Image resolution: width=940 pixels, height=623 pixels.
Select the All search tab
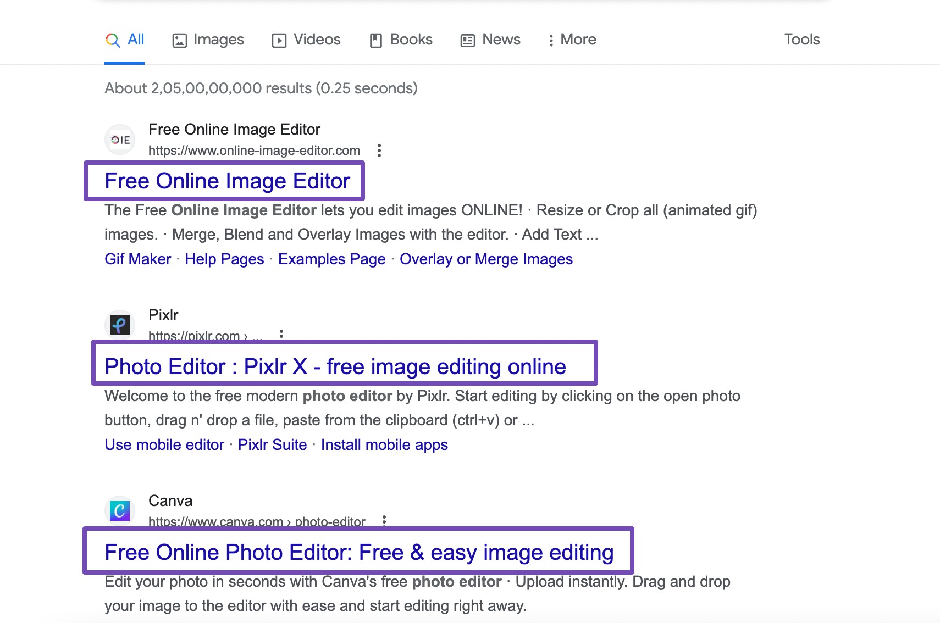[125, 40]
